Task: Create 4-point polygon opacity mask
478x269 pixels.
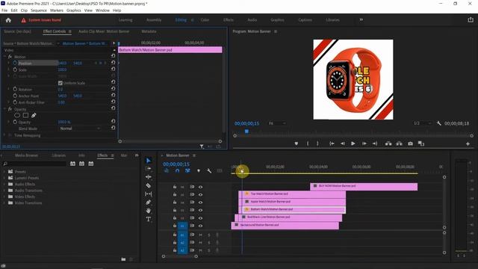Action: 25,115
